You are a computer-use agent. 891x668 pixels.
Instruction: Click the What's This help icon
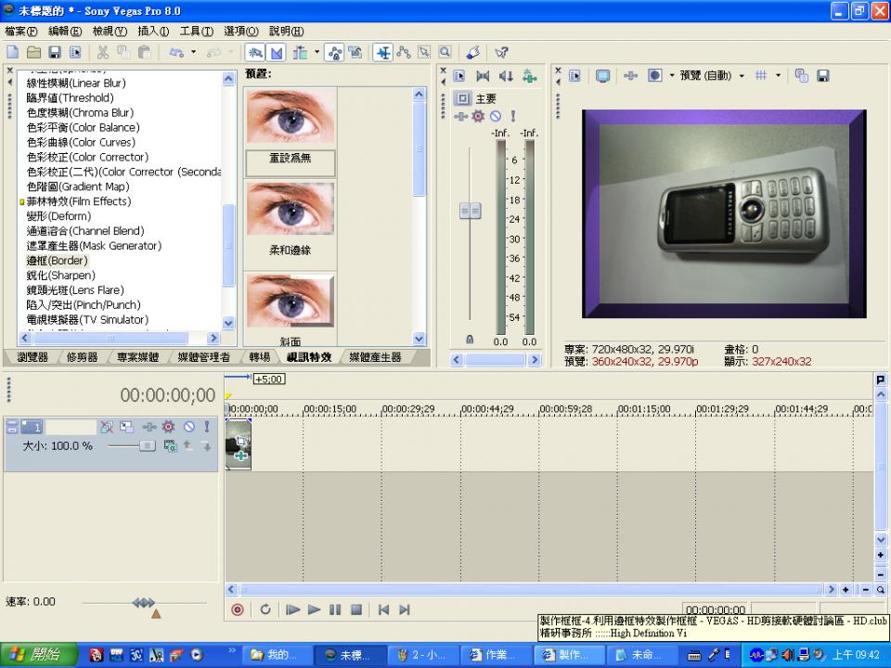click(501, 53)
